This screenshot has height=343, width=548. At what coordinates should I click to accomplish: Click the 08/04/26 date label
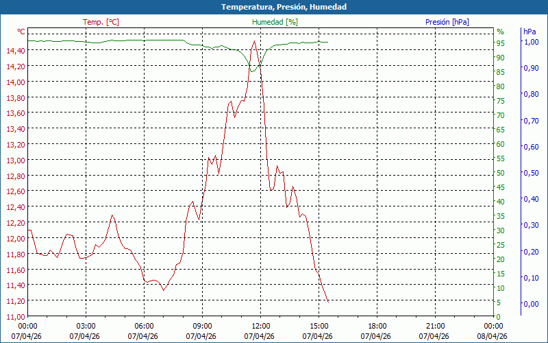coord(493,336)
